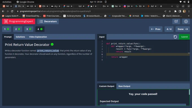
Task: Click the print_return_value code label
Action: pyautogui.click(x=48, y=51)
